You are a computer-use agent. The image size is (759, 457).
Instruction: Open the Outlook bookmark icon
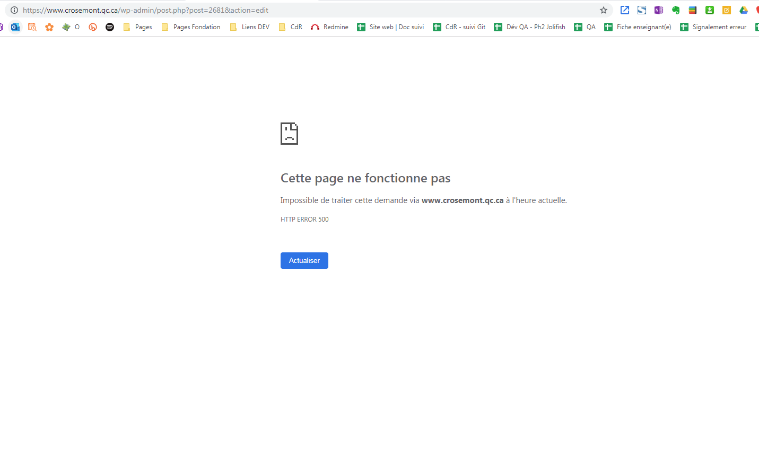pos(15,27)
